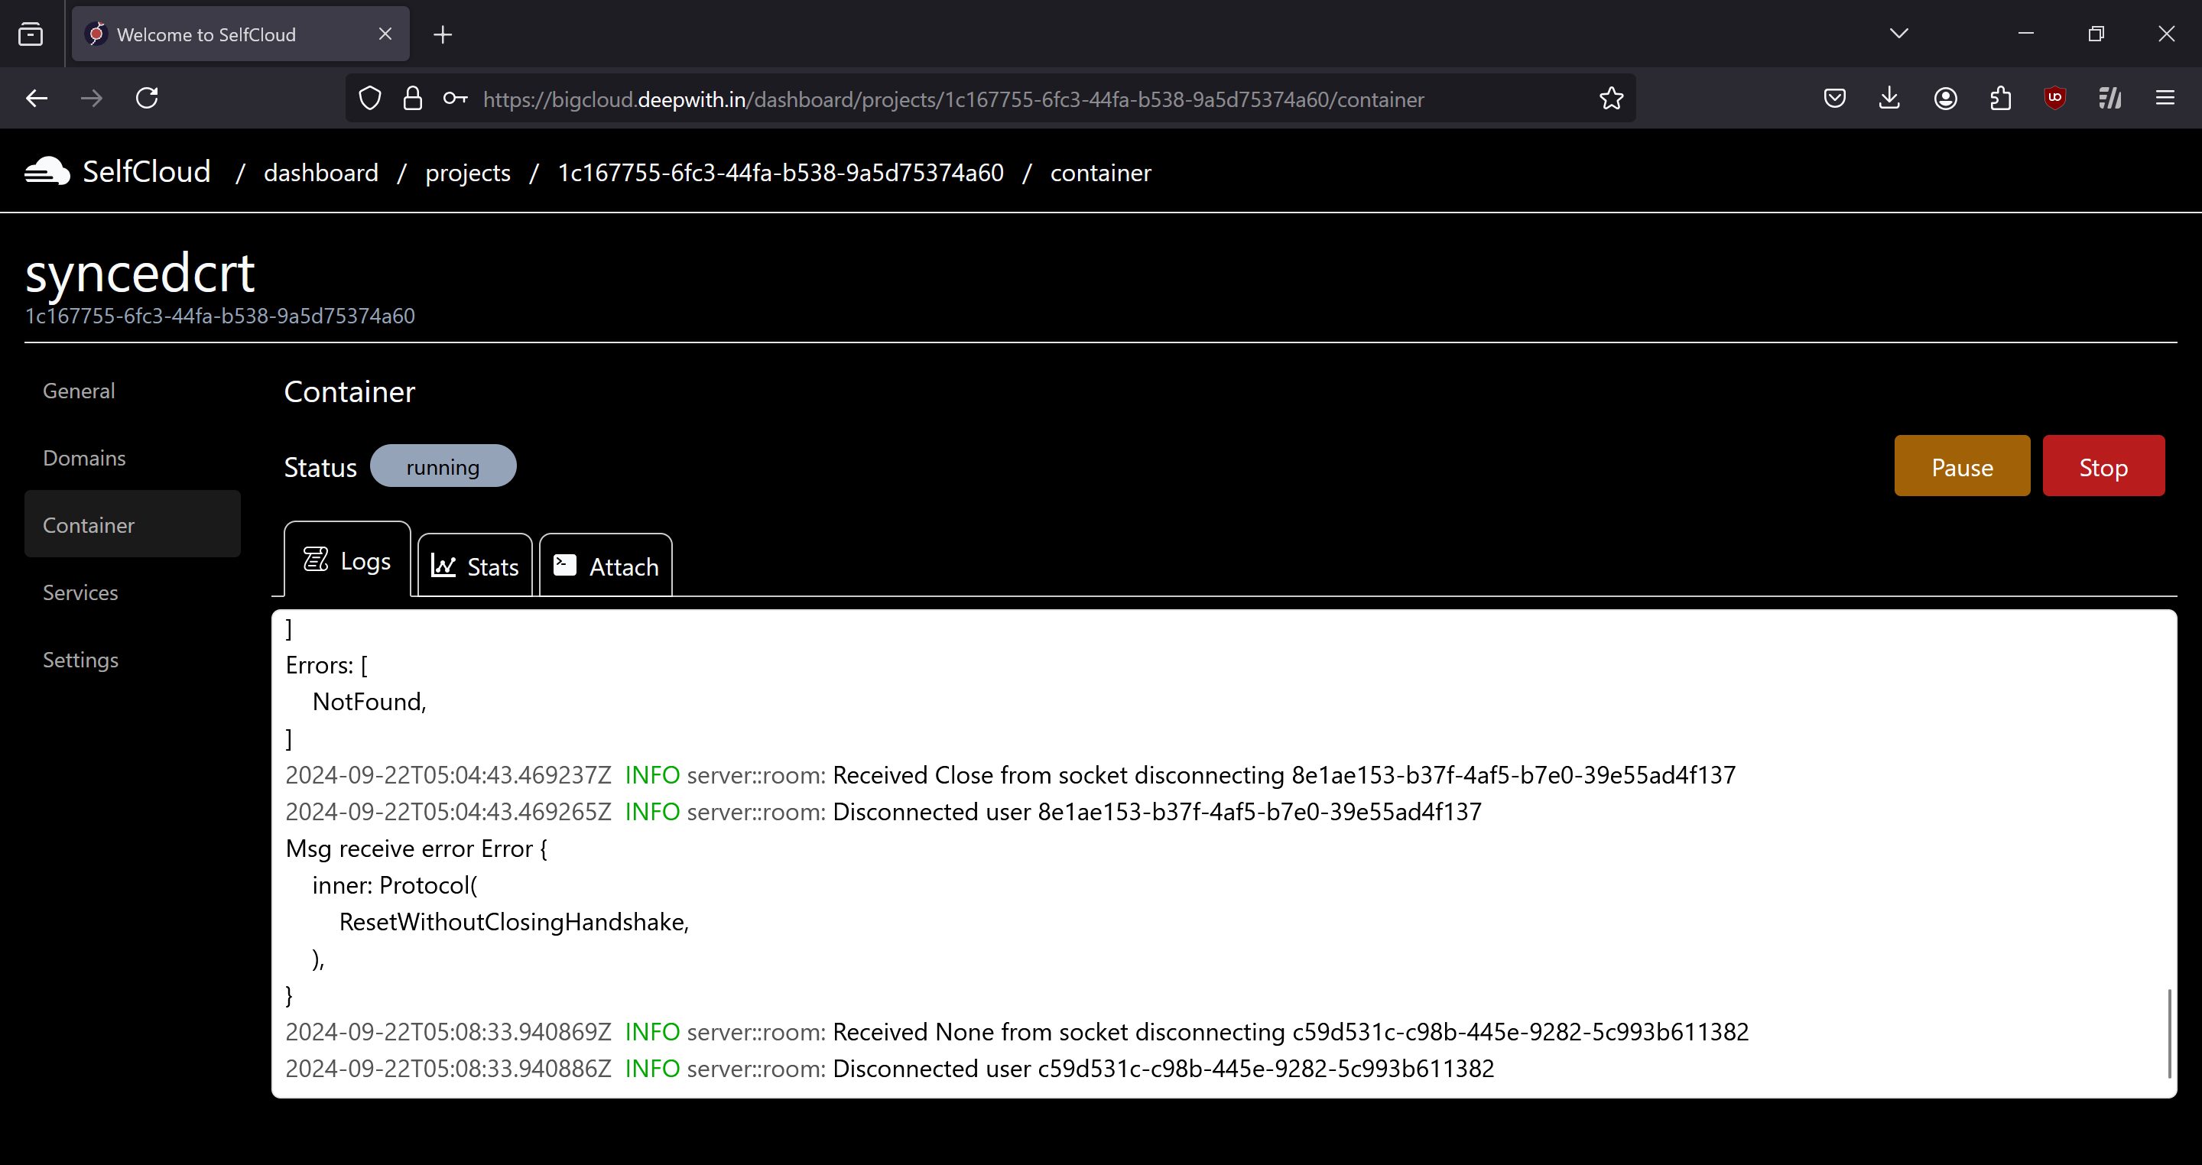This screenshot has height=1165, width=2202.
Task: Stop the running container
Action: (x=2103, y=466)
